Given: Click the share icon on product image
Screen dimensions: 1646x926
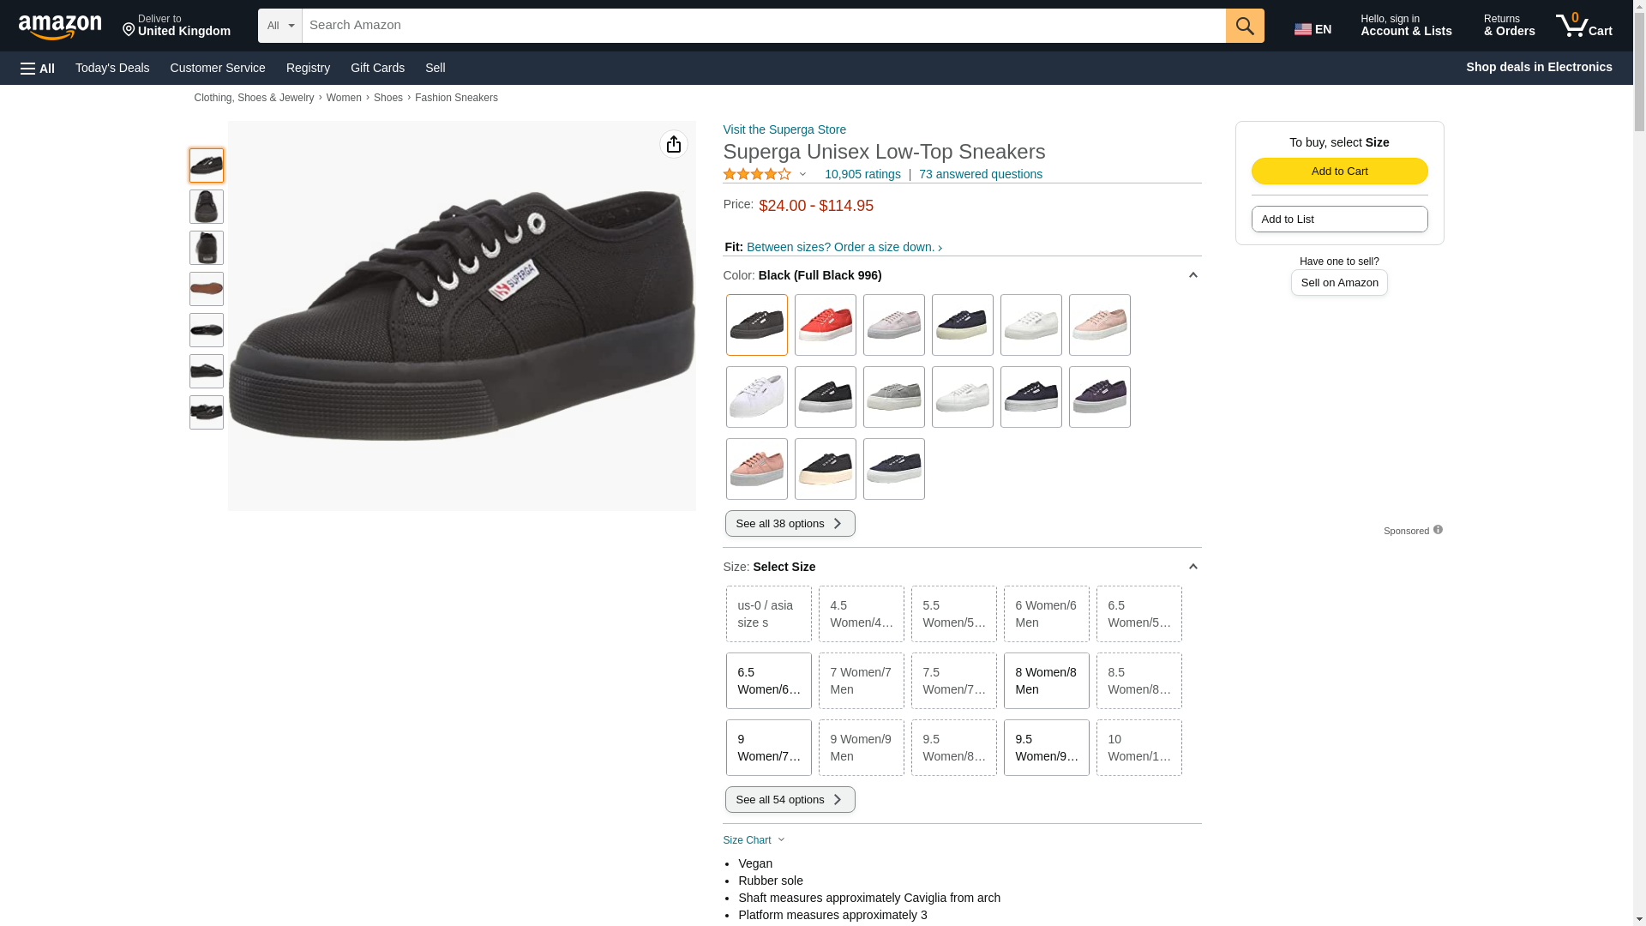Looking at the screenshot, I should [674, 144].
